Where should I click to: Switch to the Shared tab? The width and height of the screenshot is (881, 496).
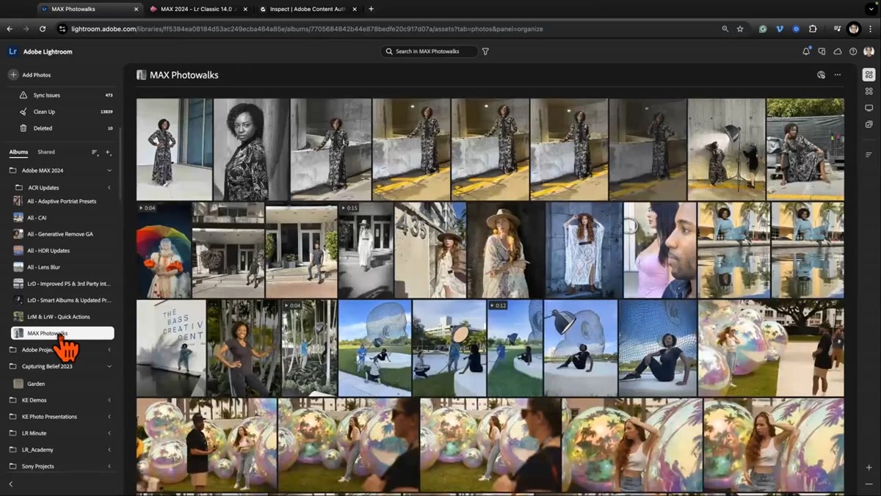46,152
